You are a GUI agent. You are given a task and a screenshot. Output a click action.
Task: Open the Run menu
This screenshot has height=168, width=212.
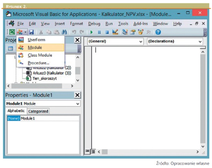point(109,24)
